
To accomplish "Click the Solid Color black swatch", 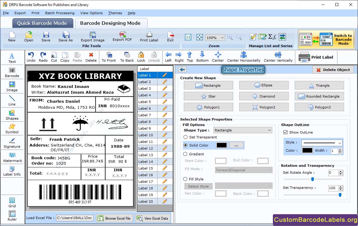I will [x=221, y=145].
